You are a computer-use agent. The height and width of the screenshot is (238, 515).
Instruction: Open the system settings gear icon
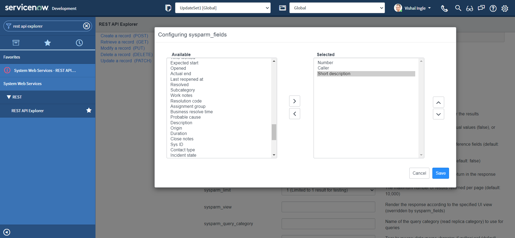pyautogui.click(x=505, y=9)
